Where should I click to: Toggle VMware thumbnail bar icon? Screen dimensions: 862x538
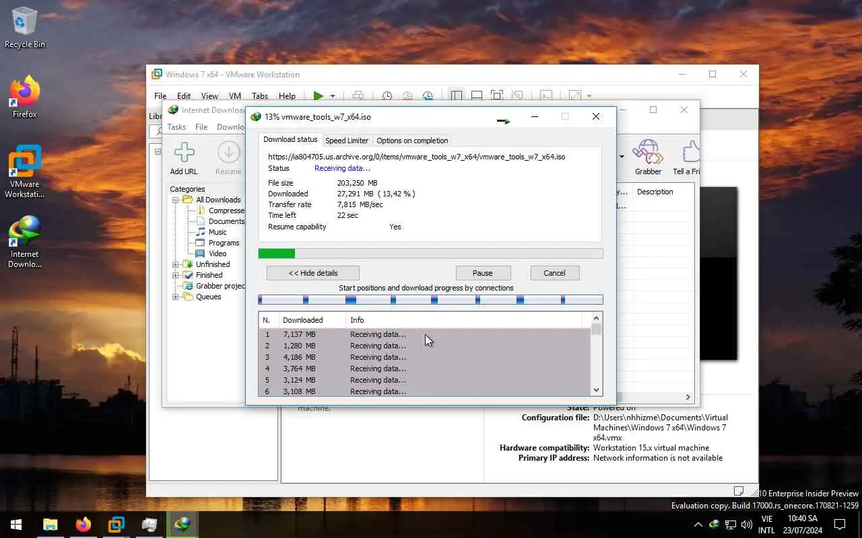click(x=477, y=96)
